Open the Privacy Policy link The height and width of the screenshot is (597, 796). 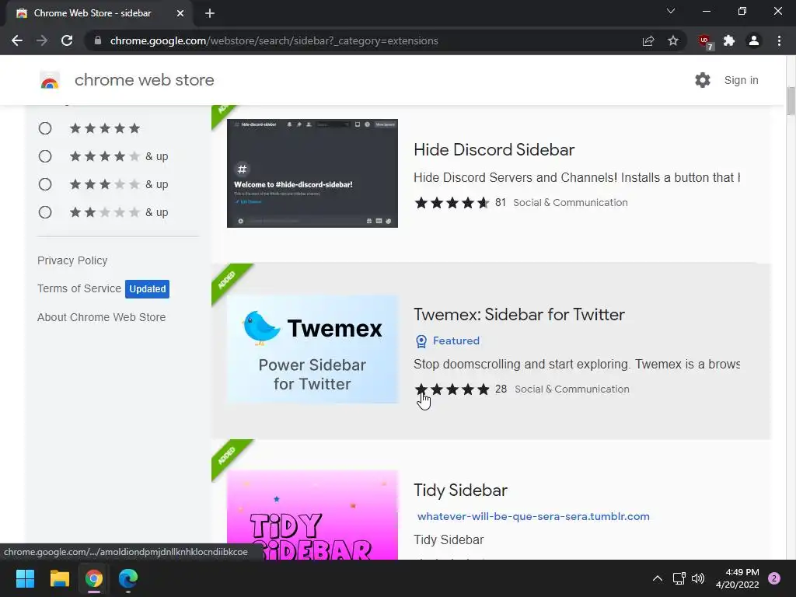pyautogui.click(x=72, y=260)
